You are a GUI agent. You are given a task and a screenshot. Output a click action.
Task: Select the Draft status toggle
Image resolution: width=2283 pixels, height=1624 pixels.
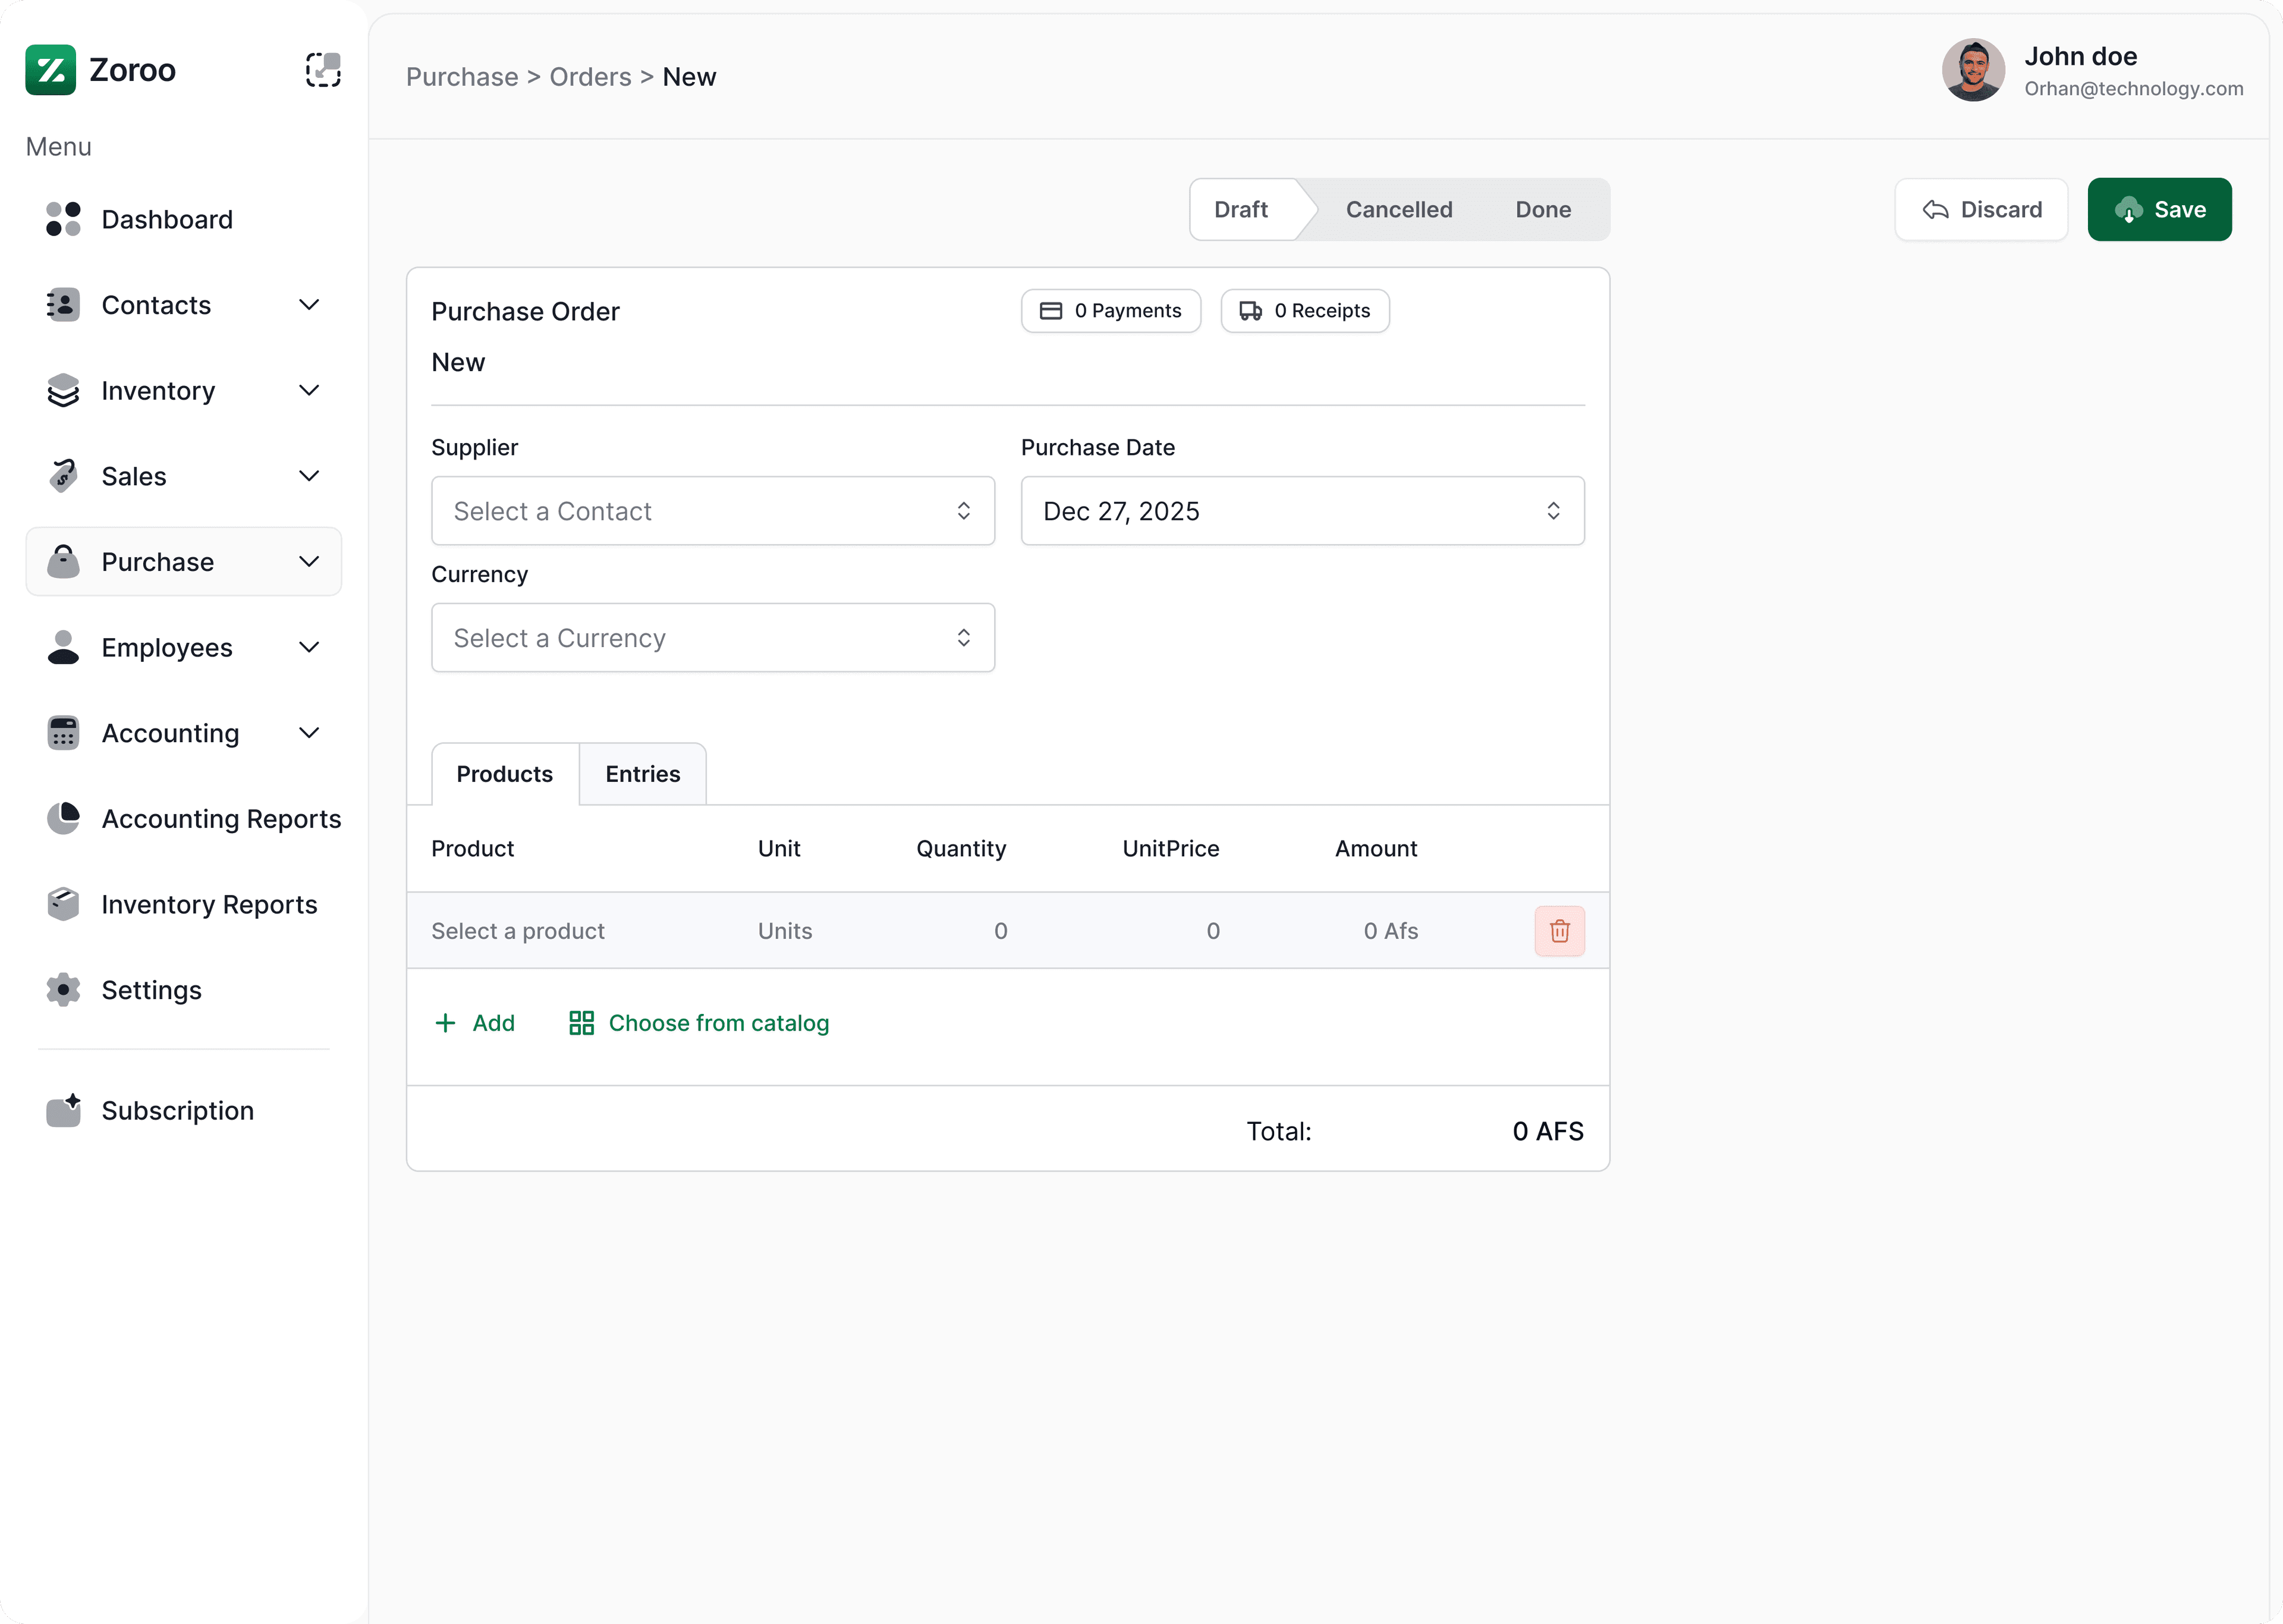(1241, 209)
